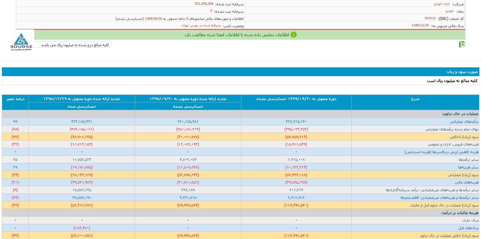Click header تجدید ارائه شده دوره منتهی به ۱۳۹۸/۱۲/۲۹
This screenshot has width=482, height=239.
pyautogui.click(x=82, y=99)
